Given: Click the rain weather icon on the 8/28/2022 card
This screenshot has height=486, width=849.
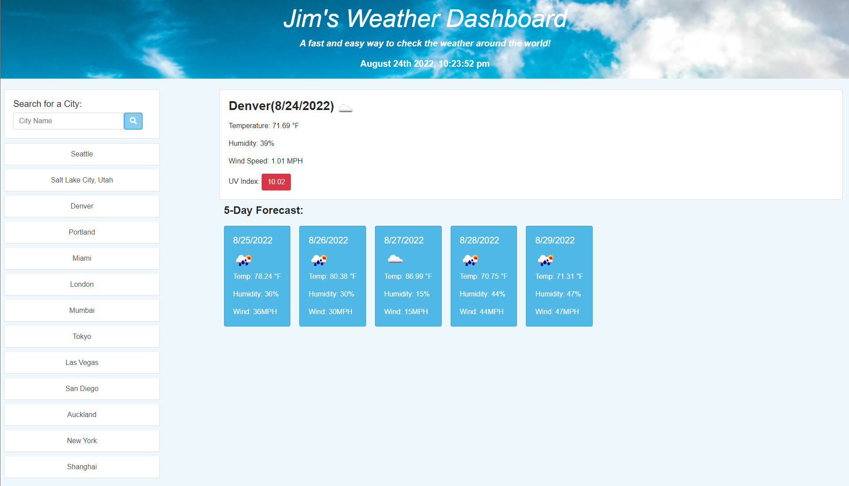Looking at the screenshot, I should [x=470, y=260].
